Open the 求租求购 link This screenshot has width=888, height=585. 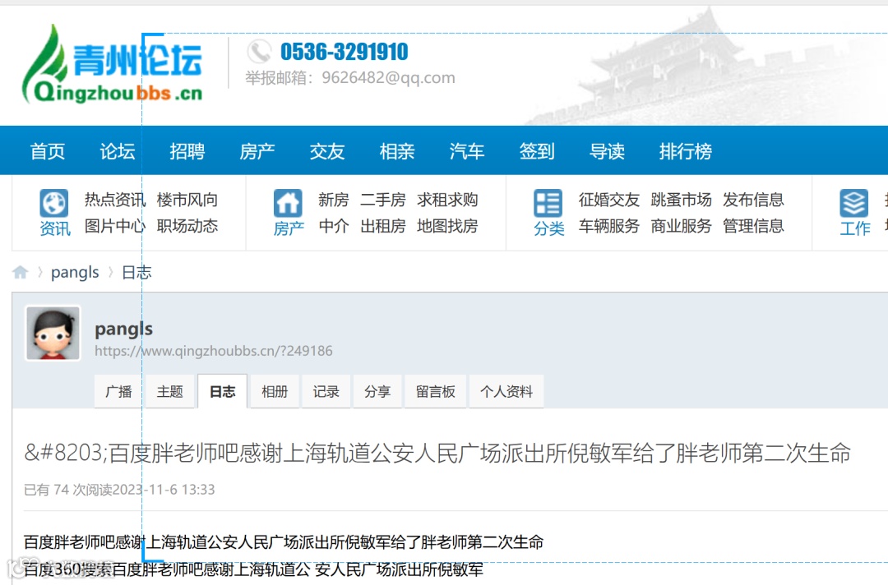(x=447, y=200)
